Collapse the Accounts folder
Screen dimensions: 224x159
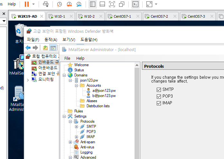(x=76, y=85)
